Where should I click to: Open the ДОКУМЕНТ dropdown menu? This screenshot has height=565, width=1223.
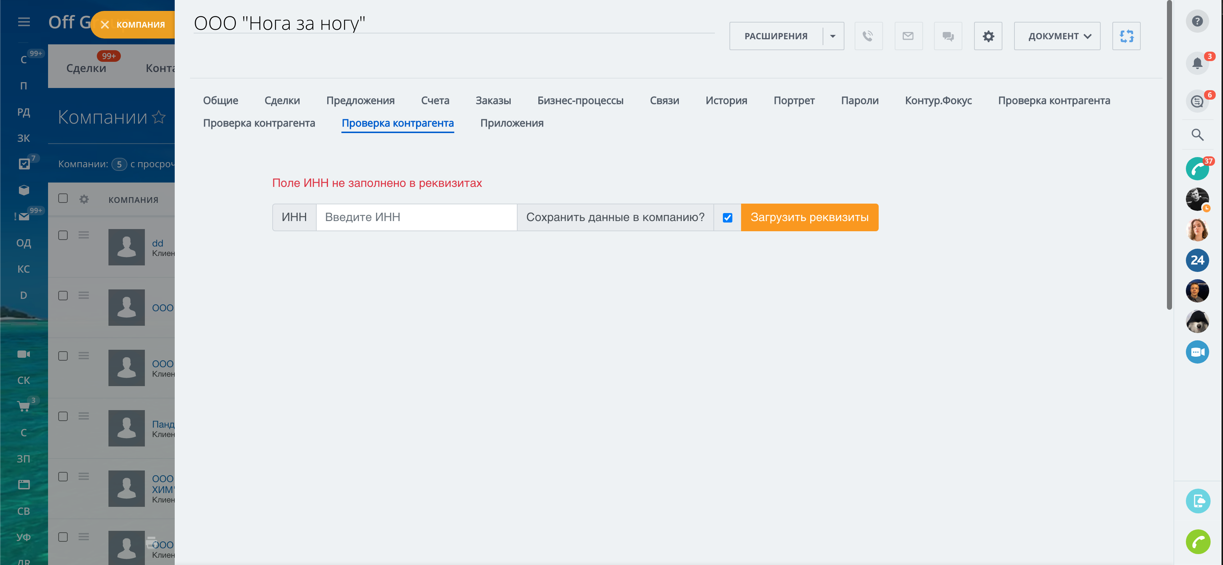pos(1057,36)
